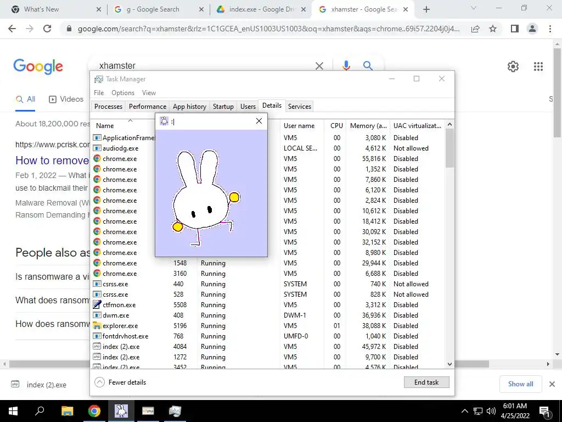This screenshot has width=562, height=422.
Task: Click the Chrome address bar URL
Action: [x=268, y=29]
